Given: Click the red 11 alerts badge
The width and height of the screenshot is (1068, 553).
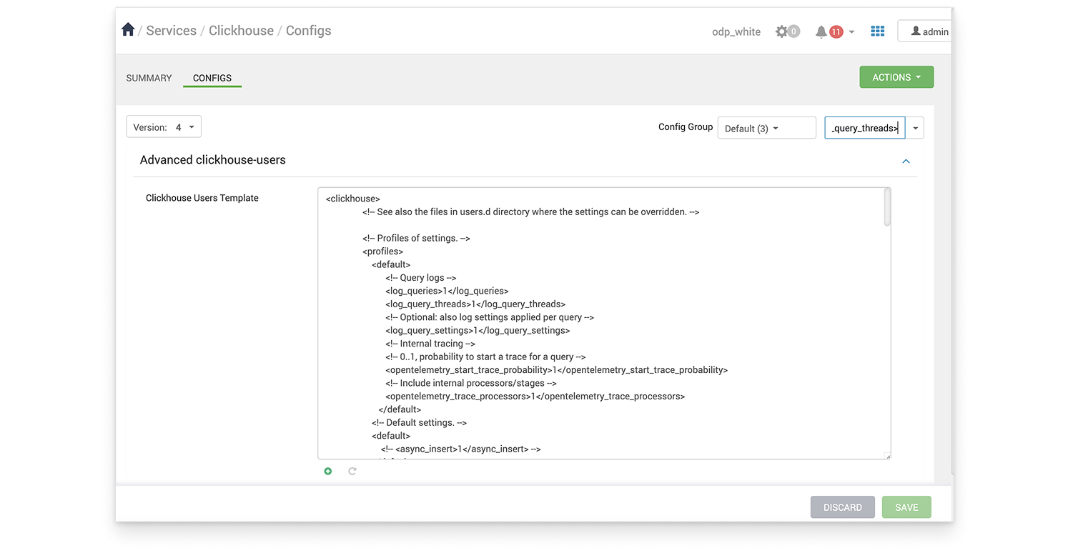Looking at the screenshot, I should point(836,31).
